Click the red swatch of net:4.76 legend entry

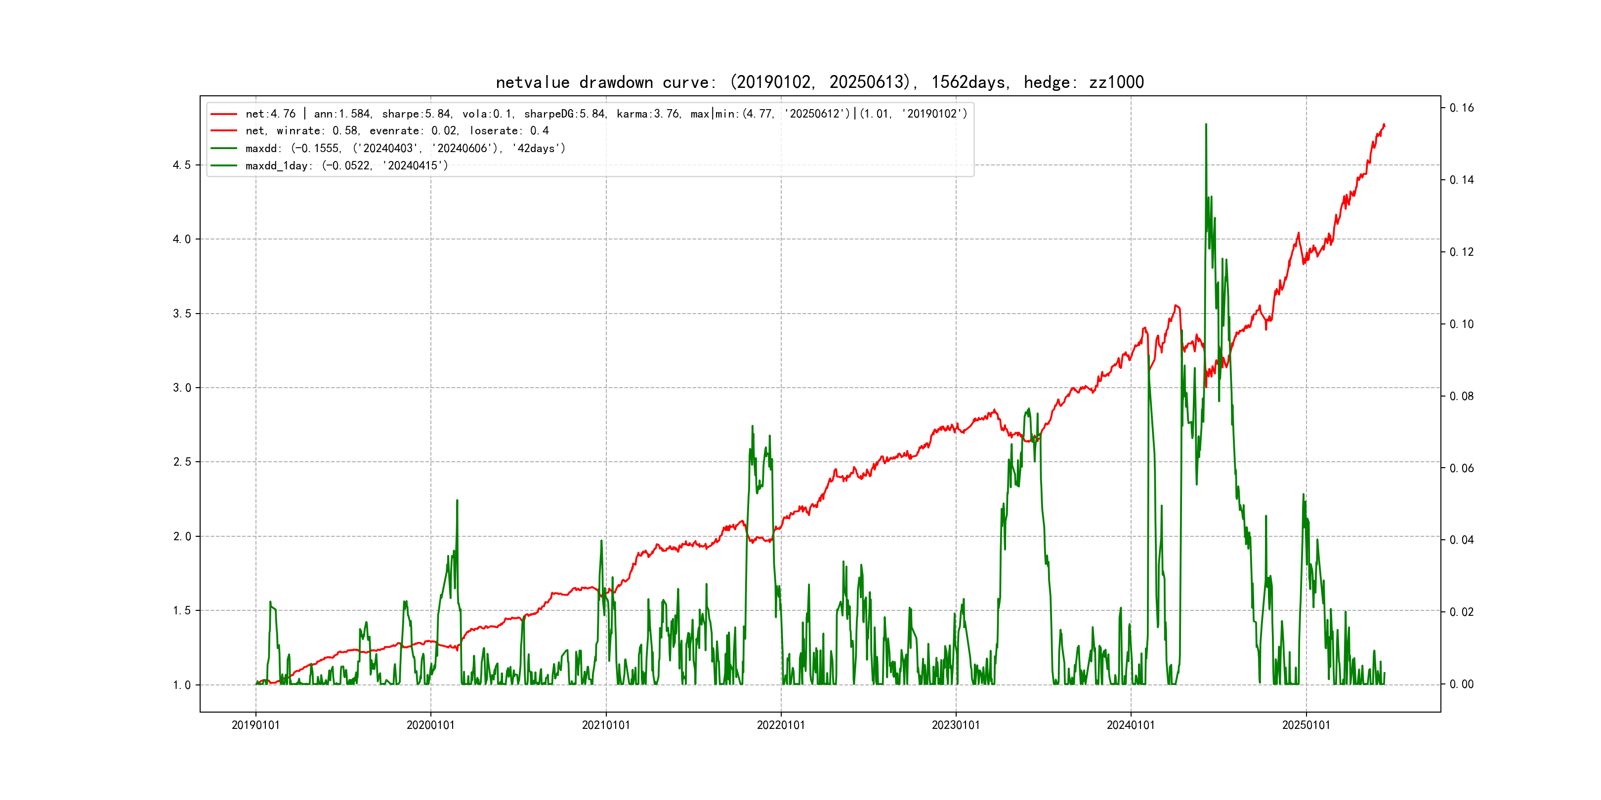click(x=224, y=114)
